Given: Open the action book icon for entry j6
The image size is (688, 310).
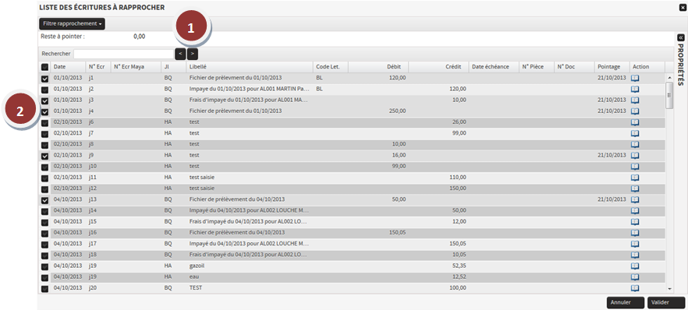Looking at the screenshot, I should click(x=634, y=122).
